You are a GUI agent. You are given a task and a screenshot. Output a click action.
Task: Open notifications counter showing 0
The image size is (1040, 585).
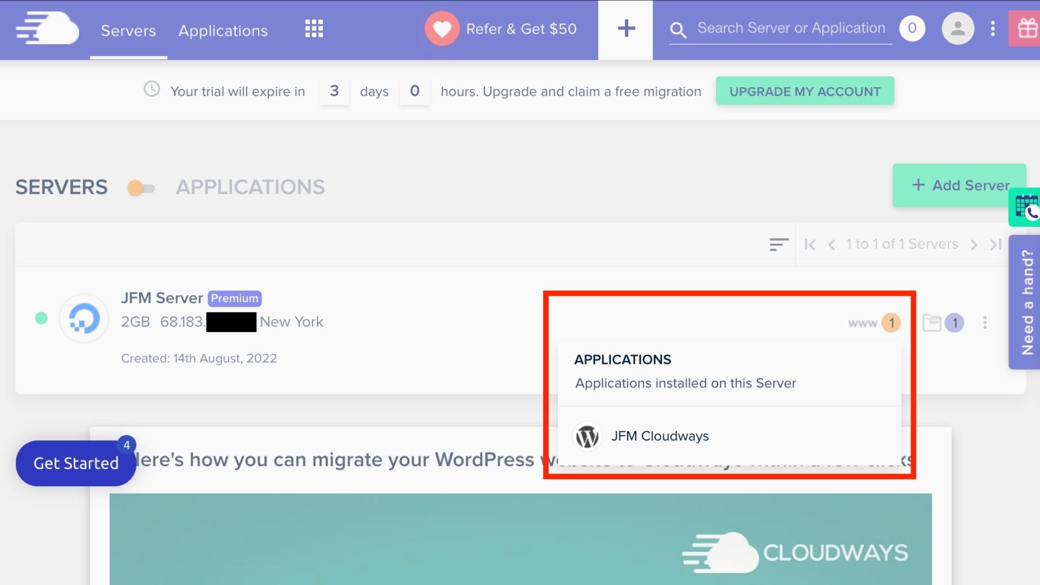[912, 28]
